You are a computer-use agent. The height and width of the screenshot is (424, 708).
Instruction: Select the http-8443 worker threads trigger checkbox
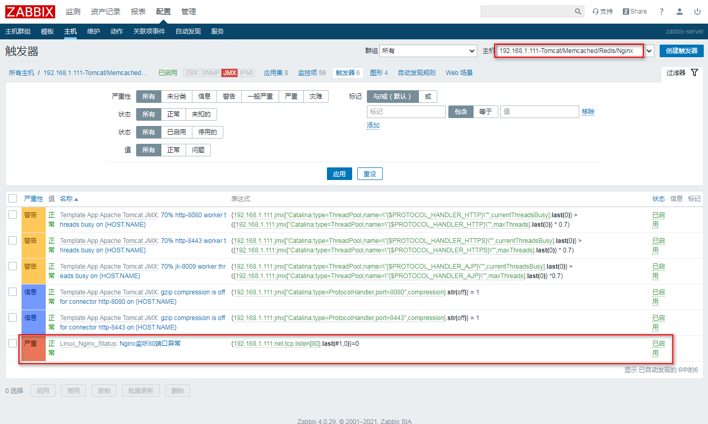click(13, 241)
